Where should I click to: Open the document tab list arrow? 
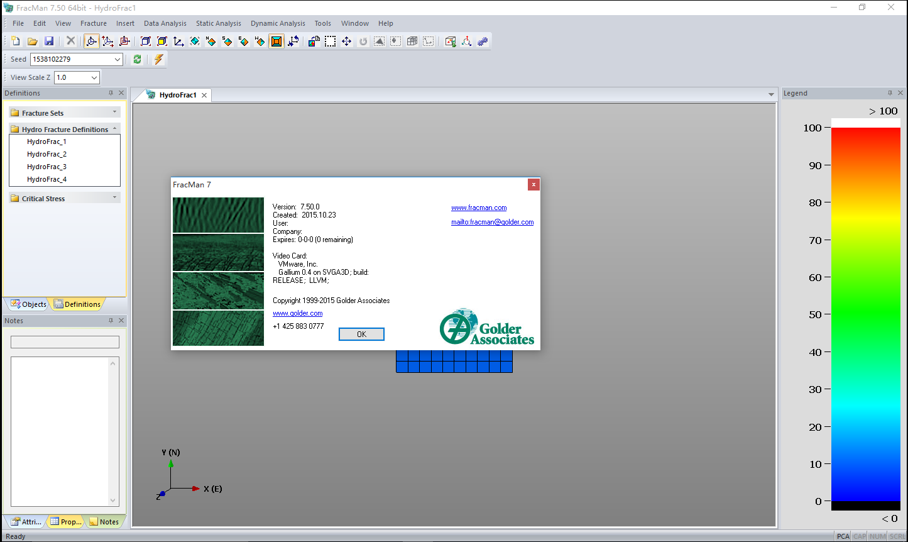pyautogui.click(x=771, y=95)
